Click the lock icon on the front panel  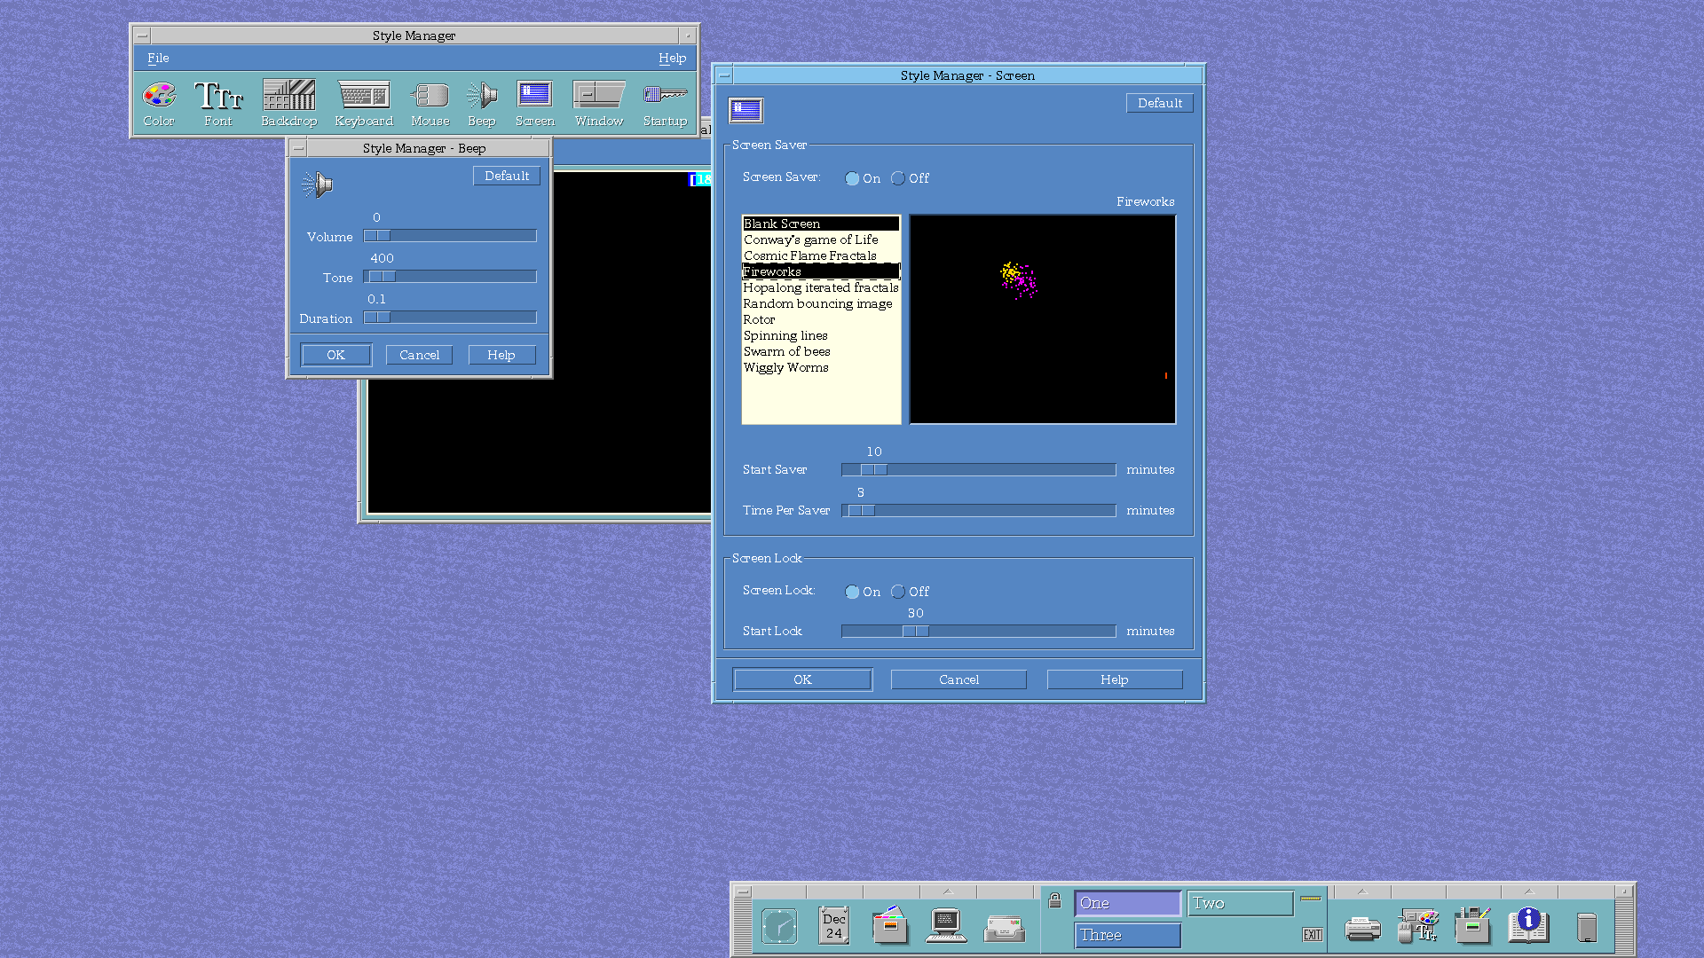1054,901
